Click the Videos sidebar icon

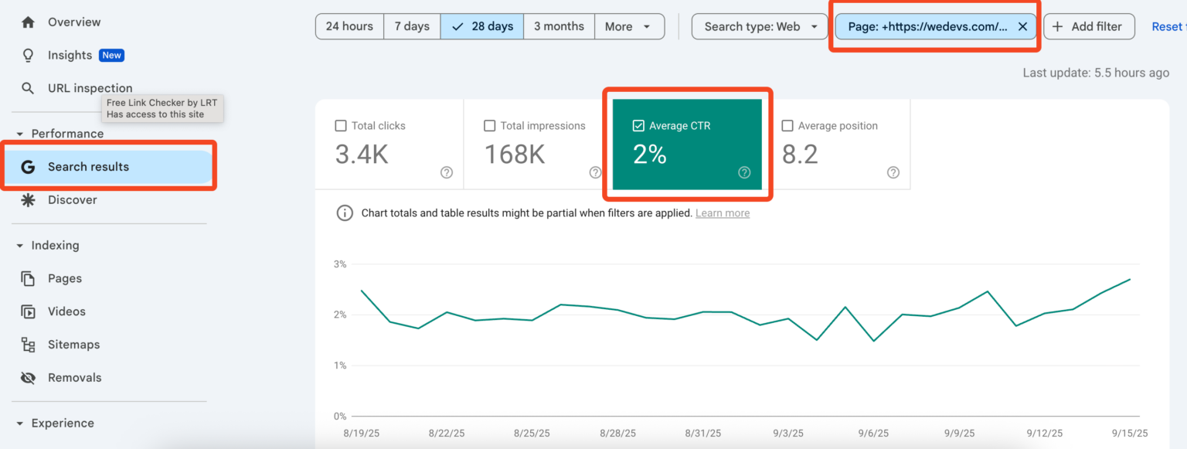coord(28,311)
